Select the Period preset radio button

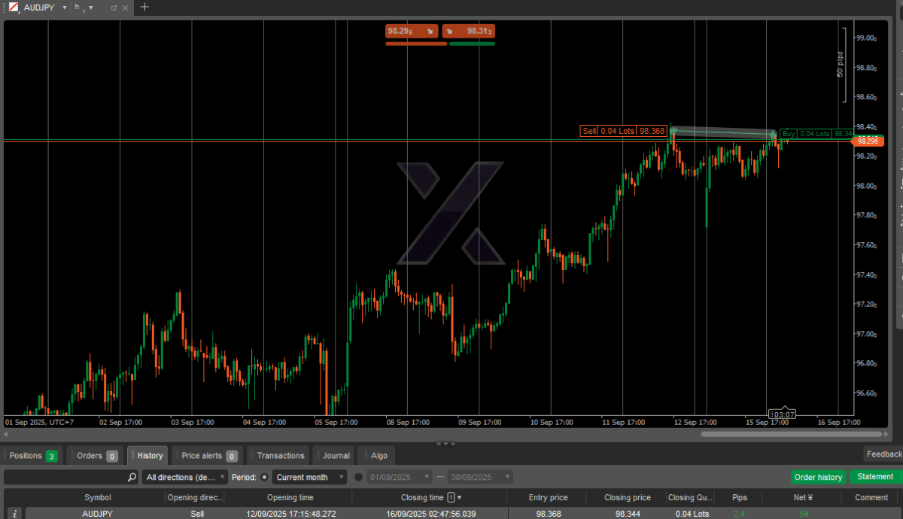(x=265, y=477)
